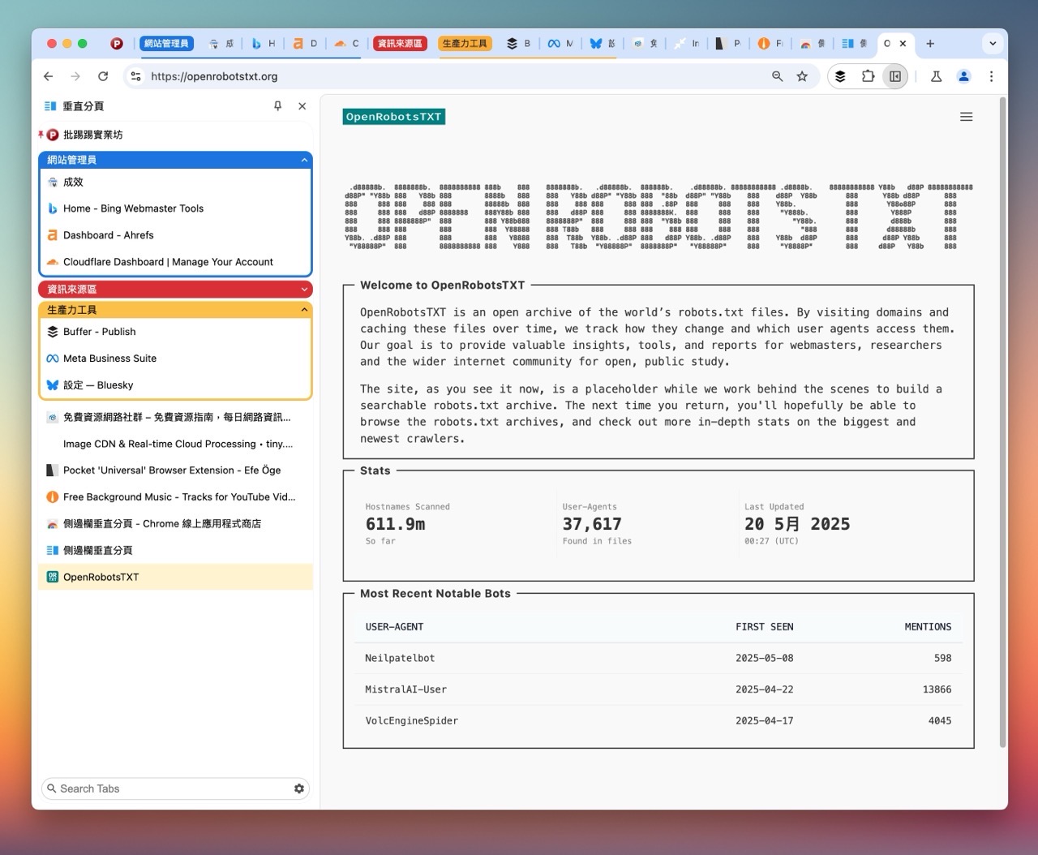Open side panel settings gear icon
This screenshot has height=855, width=1038.
click(299, 788)
